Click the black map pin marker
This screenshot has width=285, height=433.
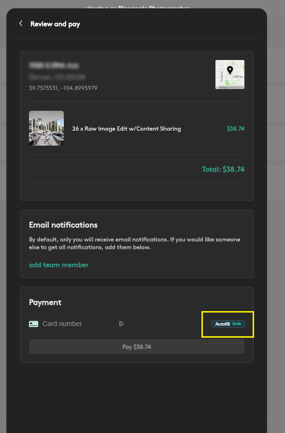(230, 70)
